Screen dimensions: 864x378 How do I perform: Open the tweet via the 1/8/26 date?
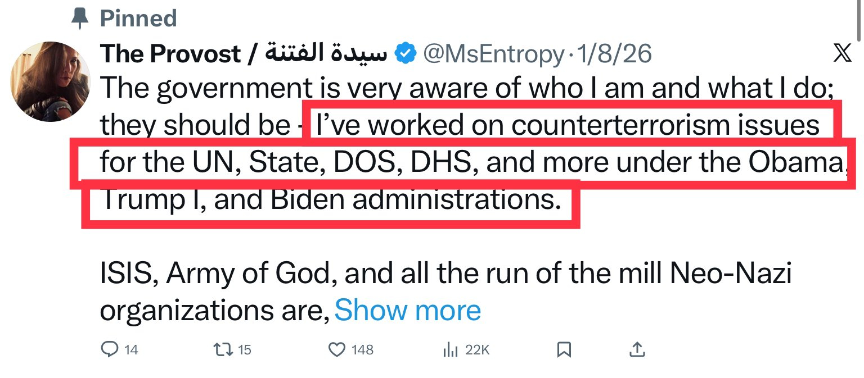[614, 54]
